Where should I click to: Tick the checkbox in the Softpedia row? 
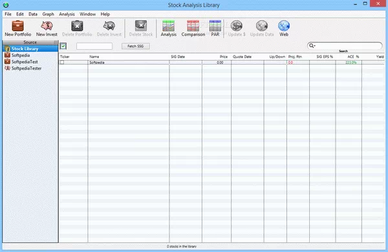click(62, 62)
